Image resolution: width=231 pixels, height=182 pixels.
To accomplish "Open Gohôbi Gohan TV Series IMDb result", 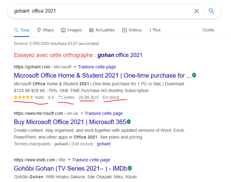I will (70, 168).
